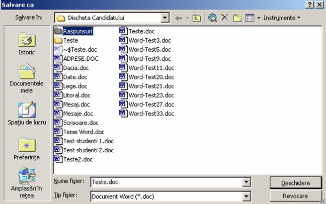Go to the Documentele mele folder

(x=27, y=79)
